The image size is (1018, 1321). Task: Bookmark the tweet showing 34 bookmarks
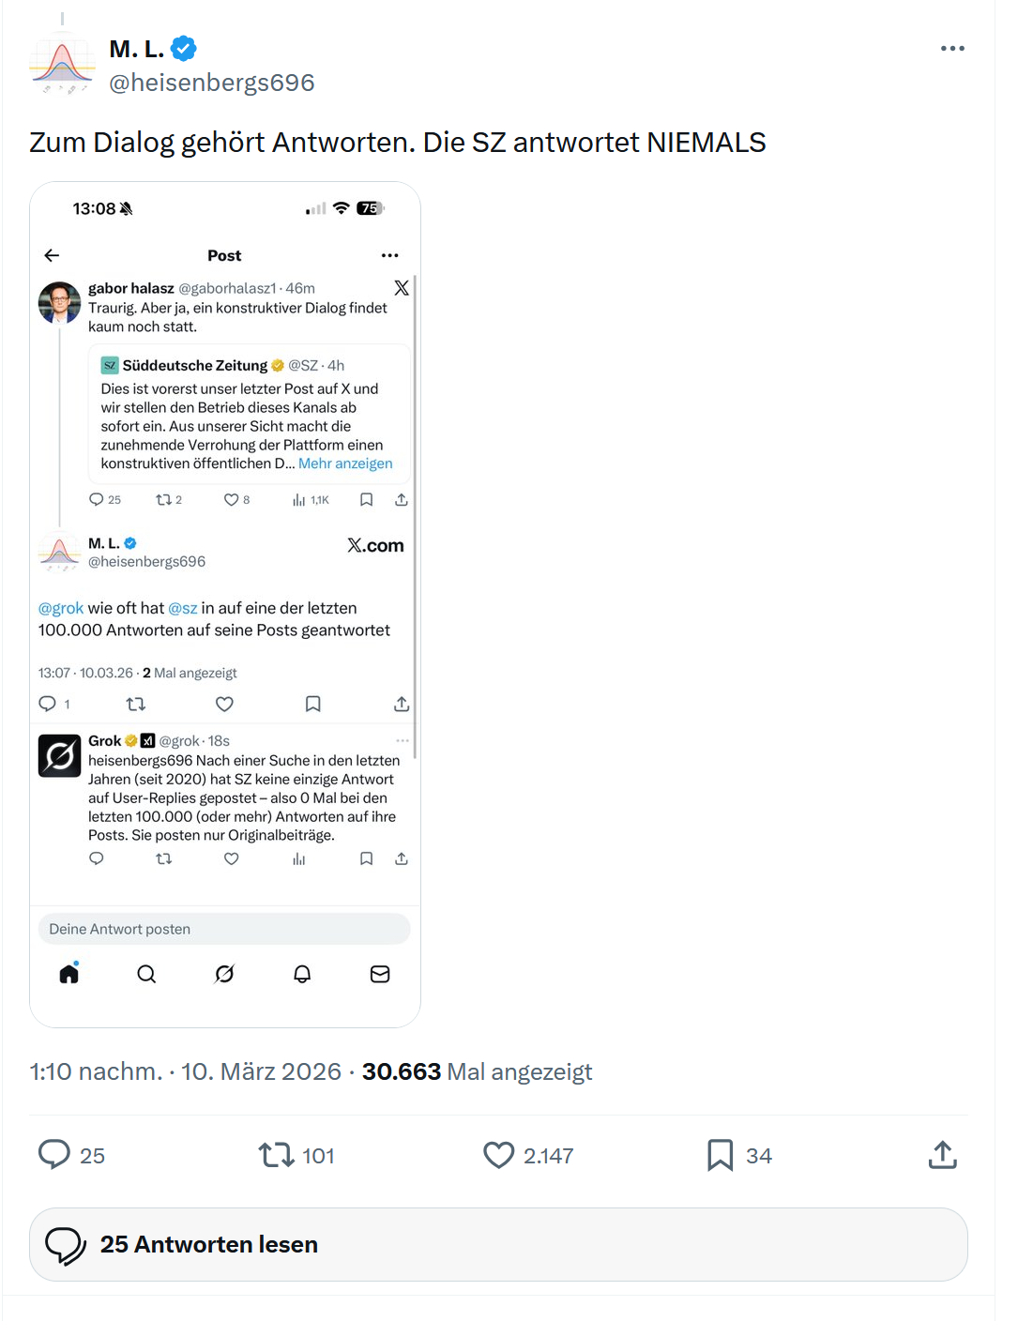(720, 1154)
